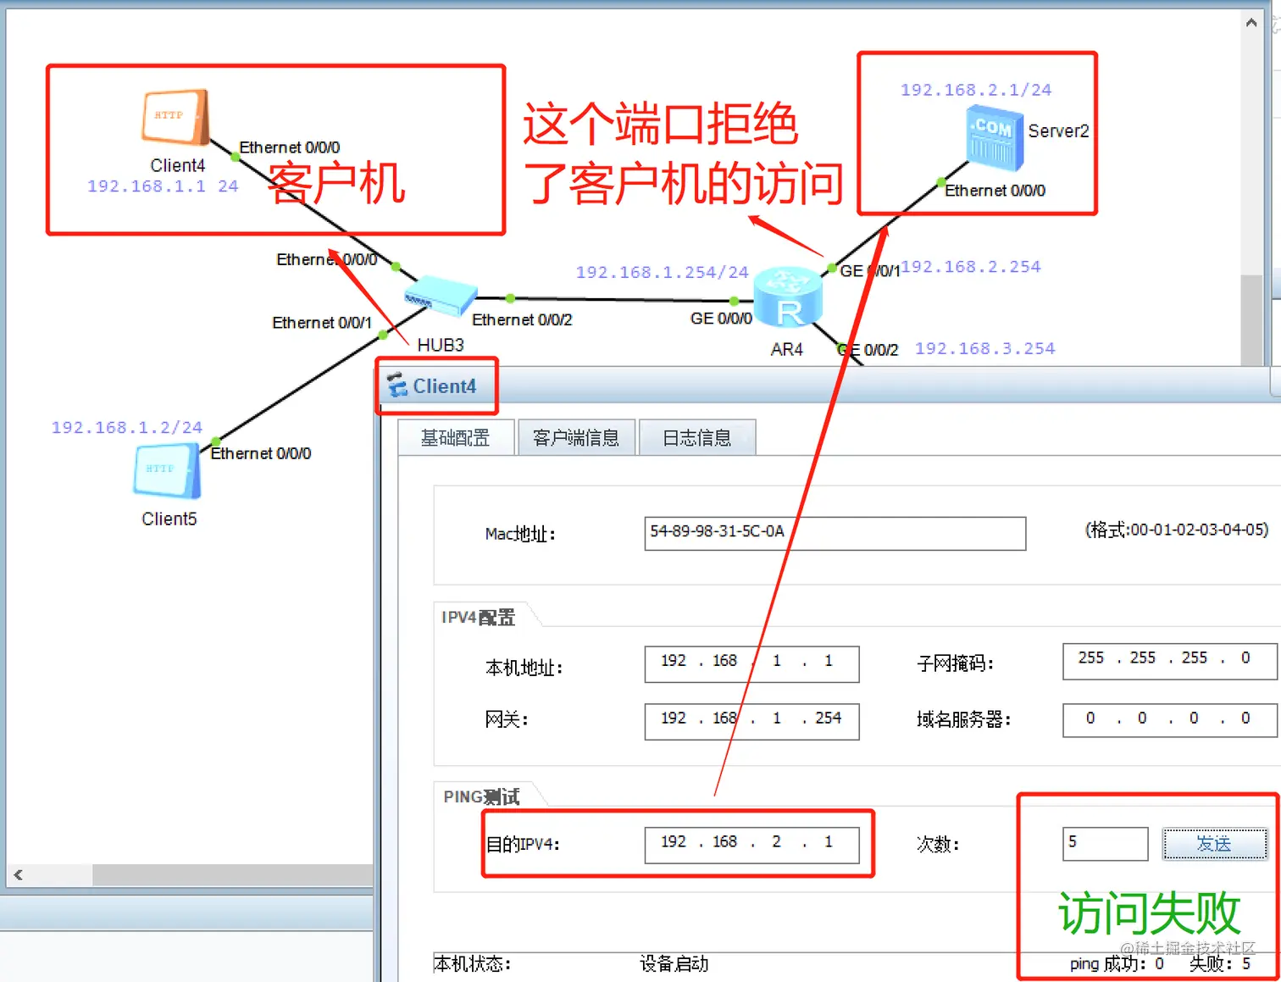Click the GE 0/0/0 port label on AR4
This screenshot has width=1281, height=982.
point(721,319)
